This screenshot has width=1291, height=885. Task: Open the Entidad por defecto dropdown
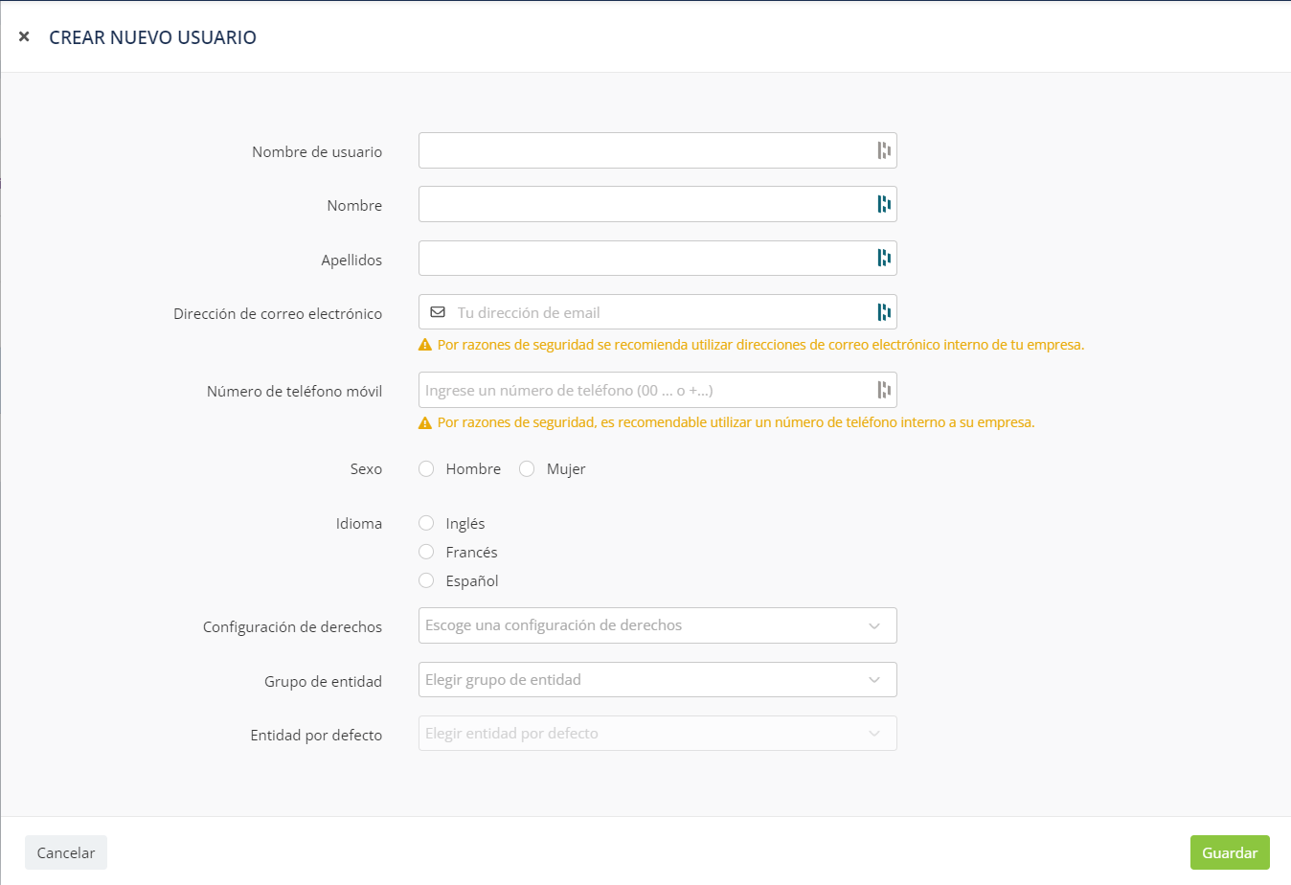click(658, 734)
